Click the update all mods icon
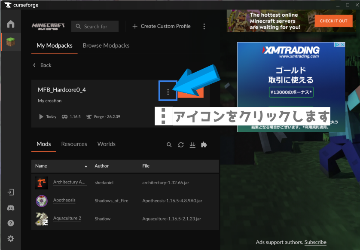The image size is (360, 250). pyautogui.click(x=192, y=145)
